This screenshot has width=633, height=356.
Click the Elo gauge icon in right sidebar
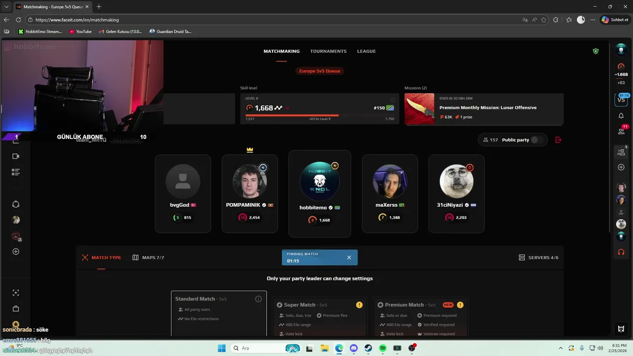pos(621,66)
